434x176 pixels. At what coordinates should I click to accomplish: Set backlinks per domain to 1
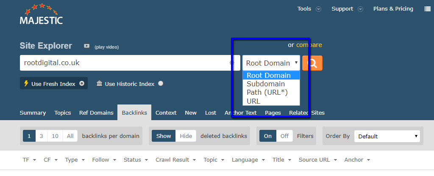[x=29, y=136]
